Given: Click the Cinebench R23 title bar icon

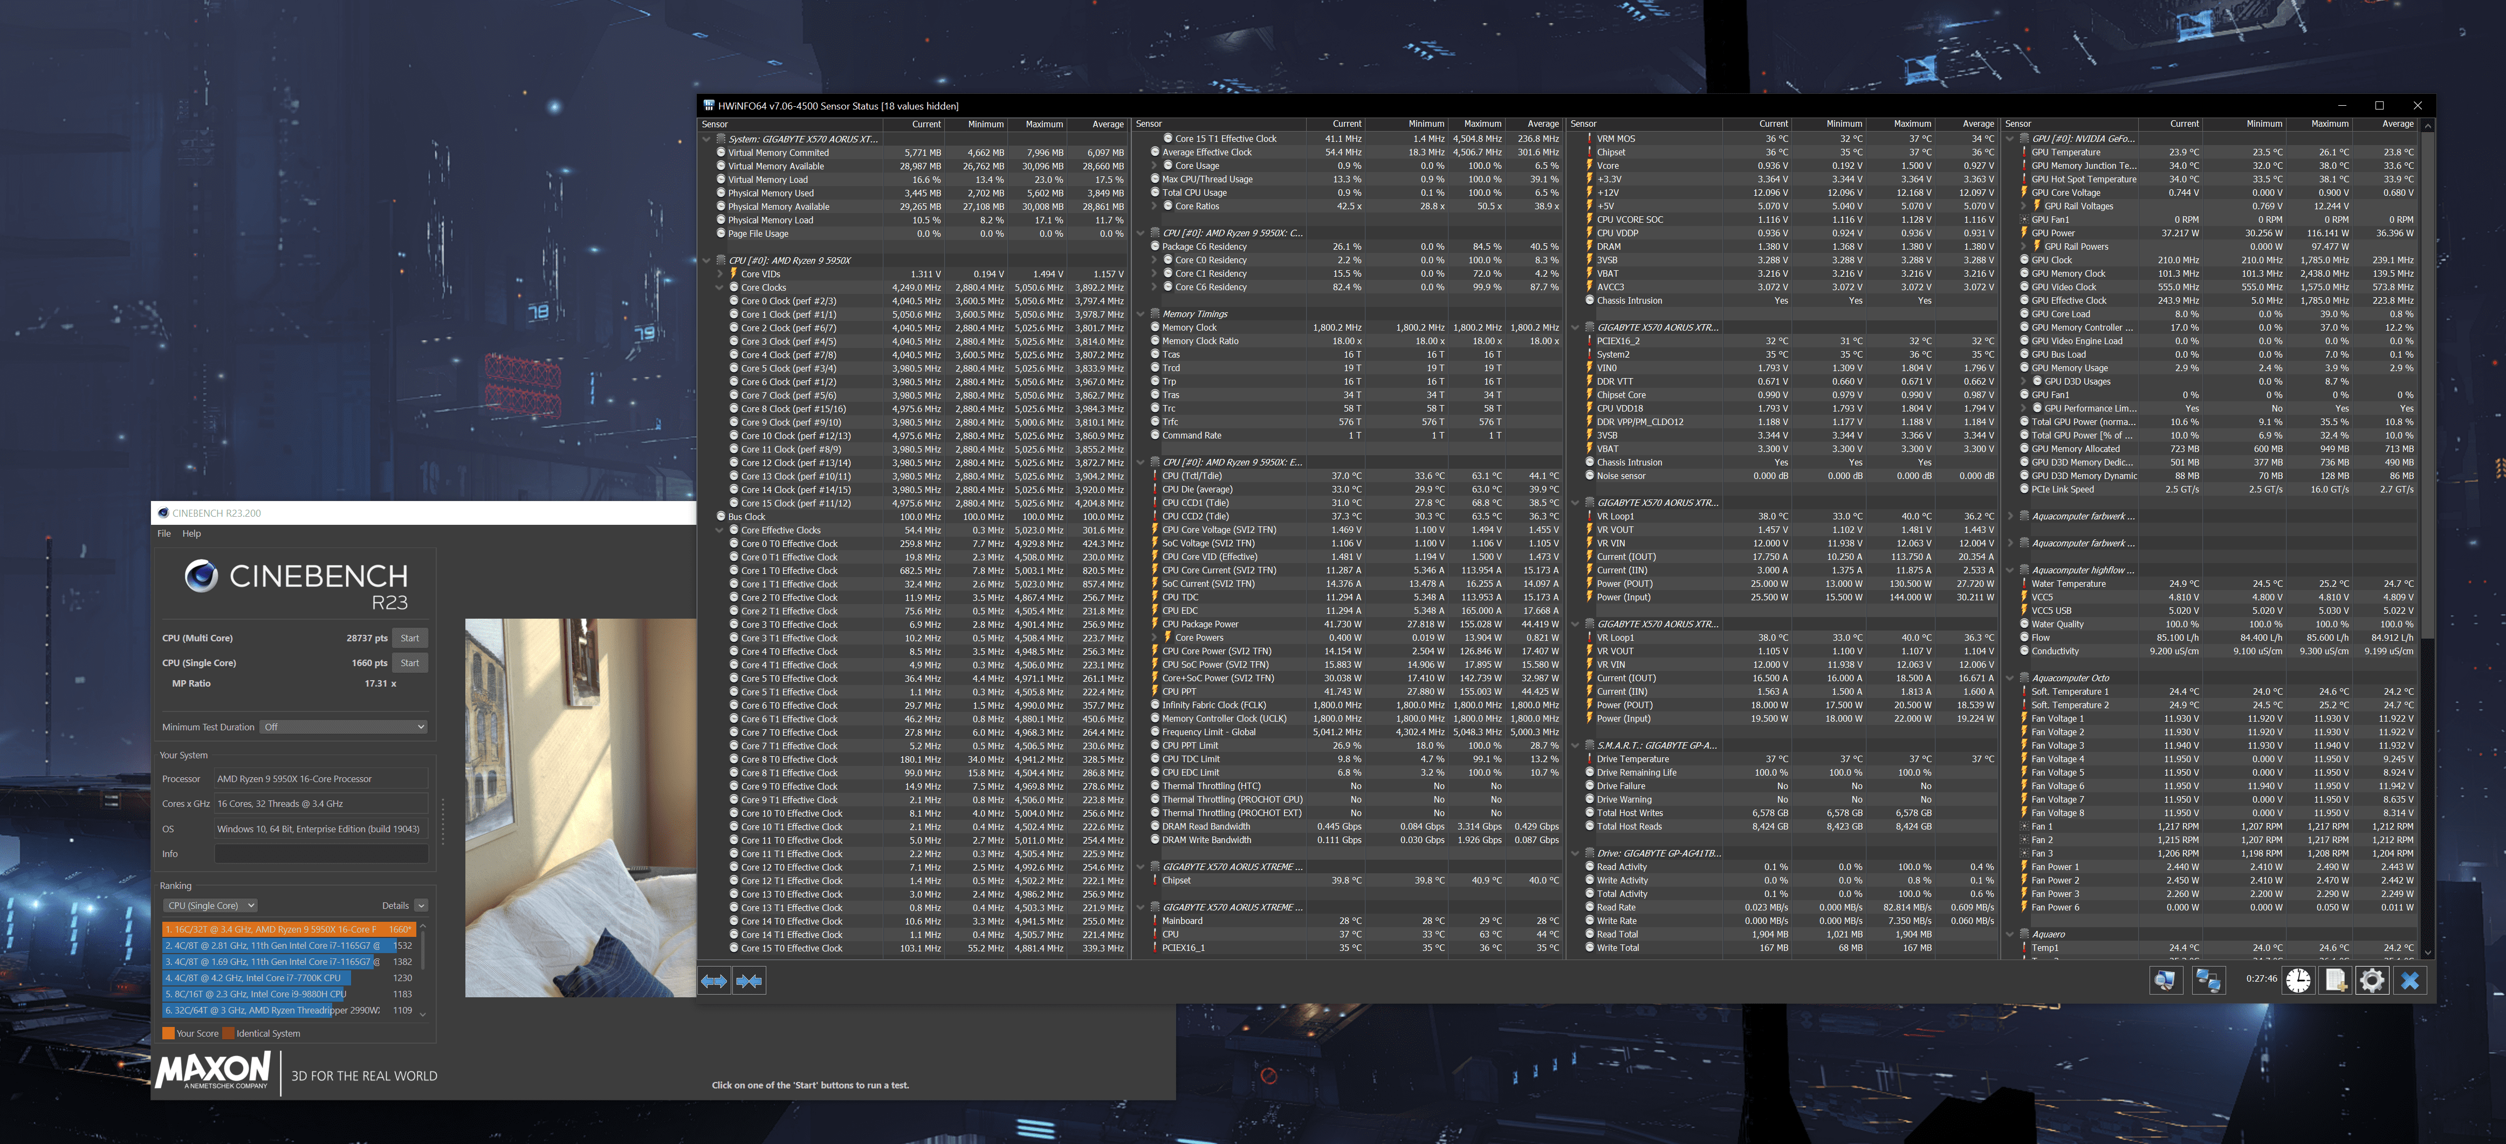Looking at the screenshot, I should coord(163,512).
